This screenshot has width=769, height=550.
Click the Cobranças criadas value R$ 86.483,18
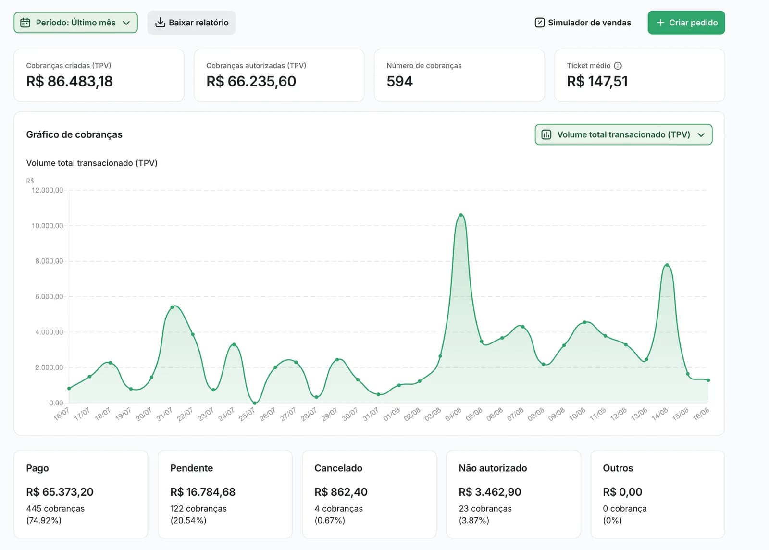(x=69, y=81)
